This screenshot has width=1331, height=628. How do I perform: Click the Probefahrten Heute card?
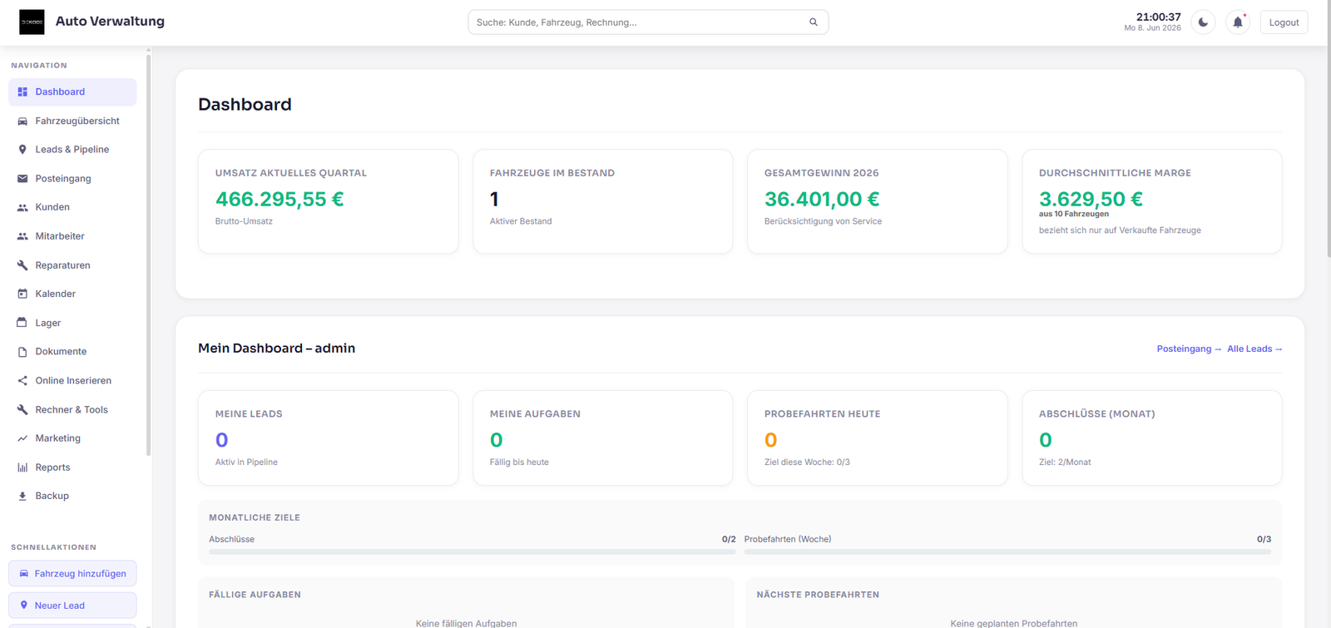[x=877, y=438]
